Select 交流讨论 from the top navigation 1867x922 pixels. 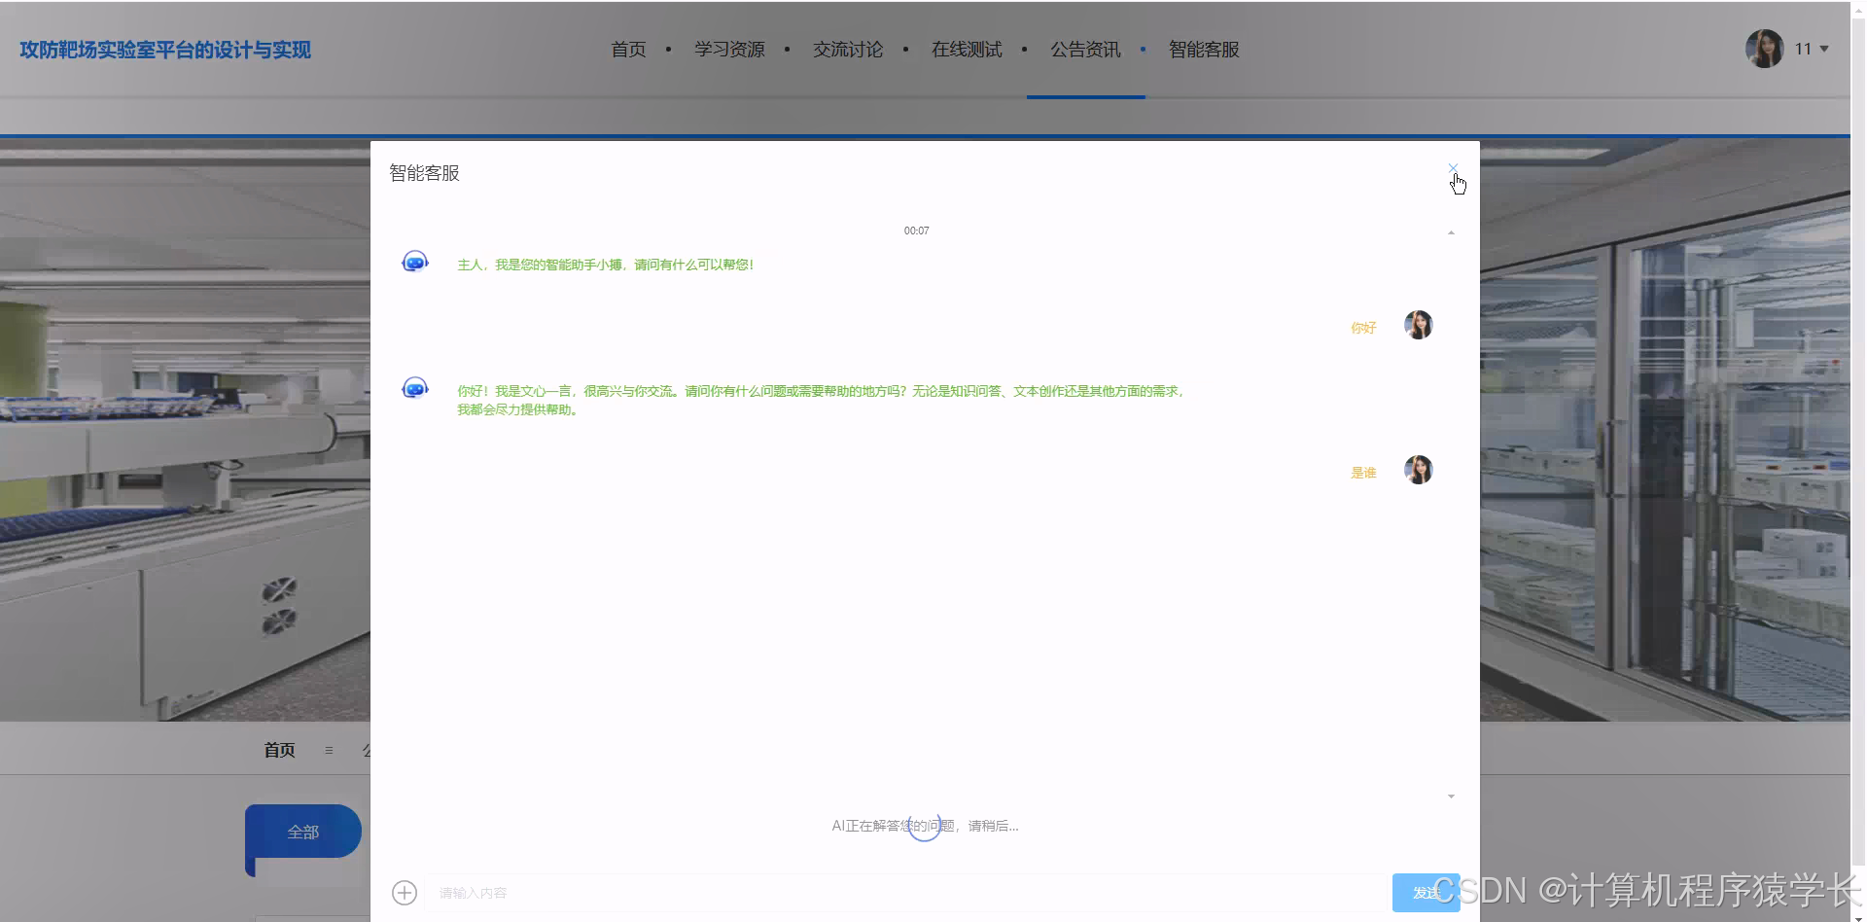point(847,49)
